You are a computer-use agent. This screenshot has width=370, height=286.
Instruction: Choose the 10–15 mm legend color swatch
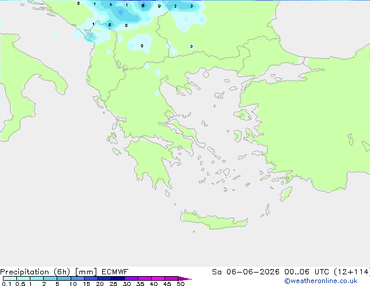pos(77,278)
